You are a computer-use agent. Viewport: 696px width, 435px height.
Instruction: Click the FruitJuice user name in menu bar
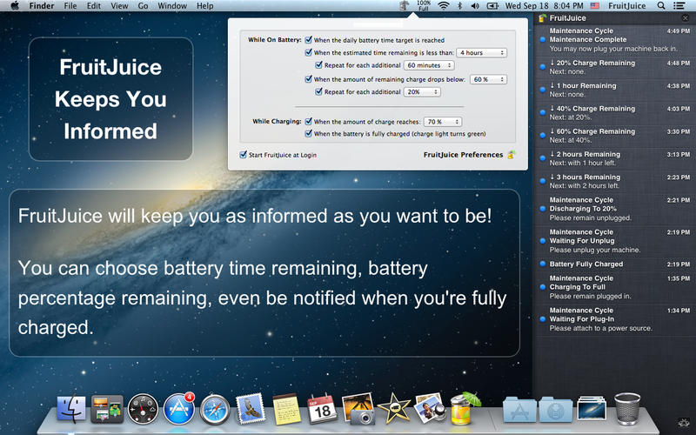click(627, 6)
